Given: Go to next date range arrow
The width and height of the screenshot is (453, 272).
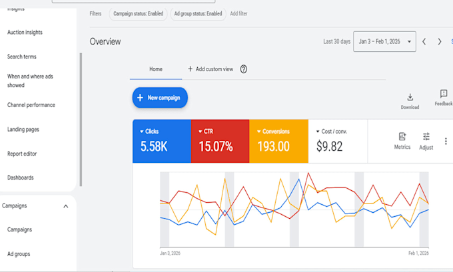Looking at the screenshot, I should [x=440, y=41].
